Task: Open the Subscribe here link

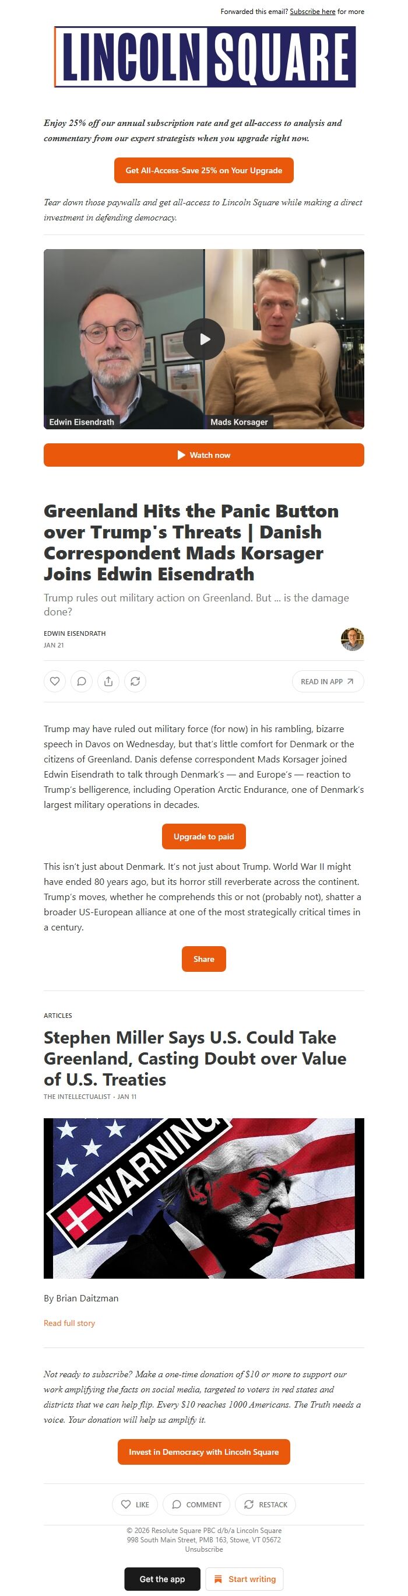Action: [x=313, y=11]
